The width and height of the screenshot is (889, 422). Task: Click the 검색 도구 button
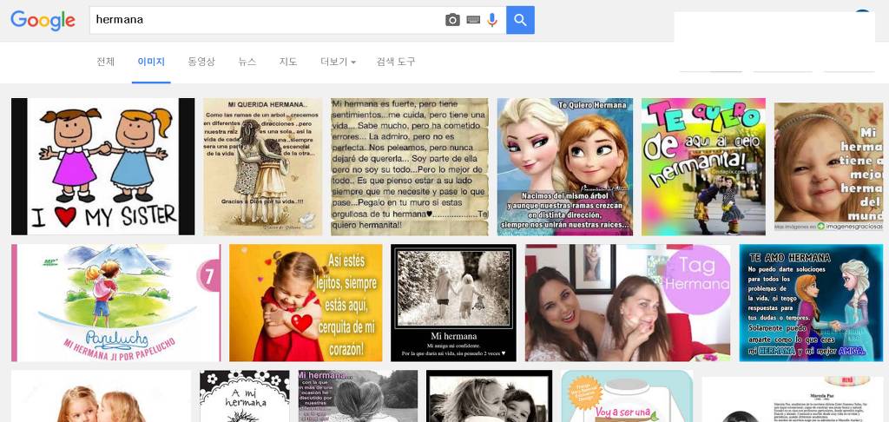[x=396, y=62]
